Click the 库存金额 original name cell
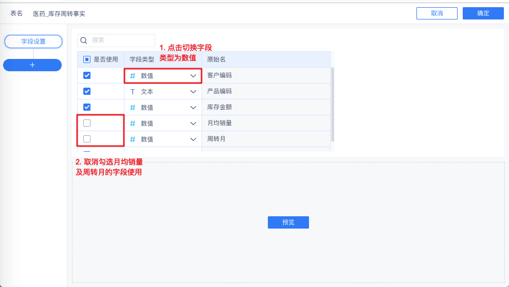Screen dimensions: 509x287 pyautogui.click(x=266, y=107)
